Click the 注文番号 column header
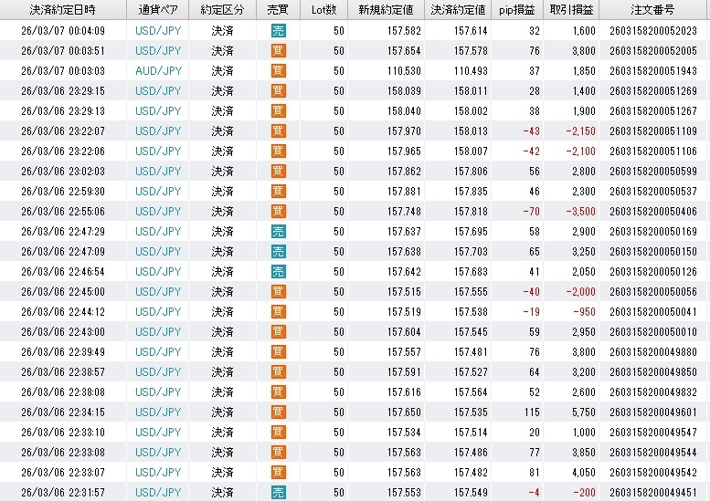 click(x=653, y=10)
